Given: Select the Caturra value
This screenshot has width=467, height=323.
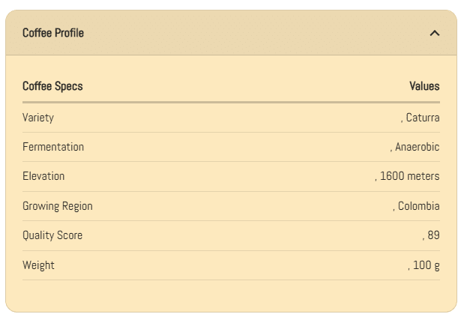Looking at the screenshot, I should tap(423, 118).
